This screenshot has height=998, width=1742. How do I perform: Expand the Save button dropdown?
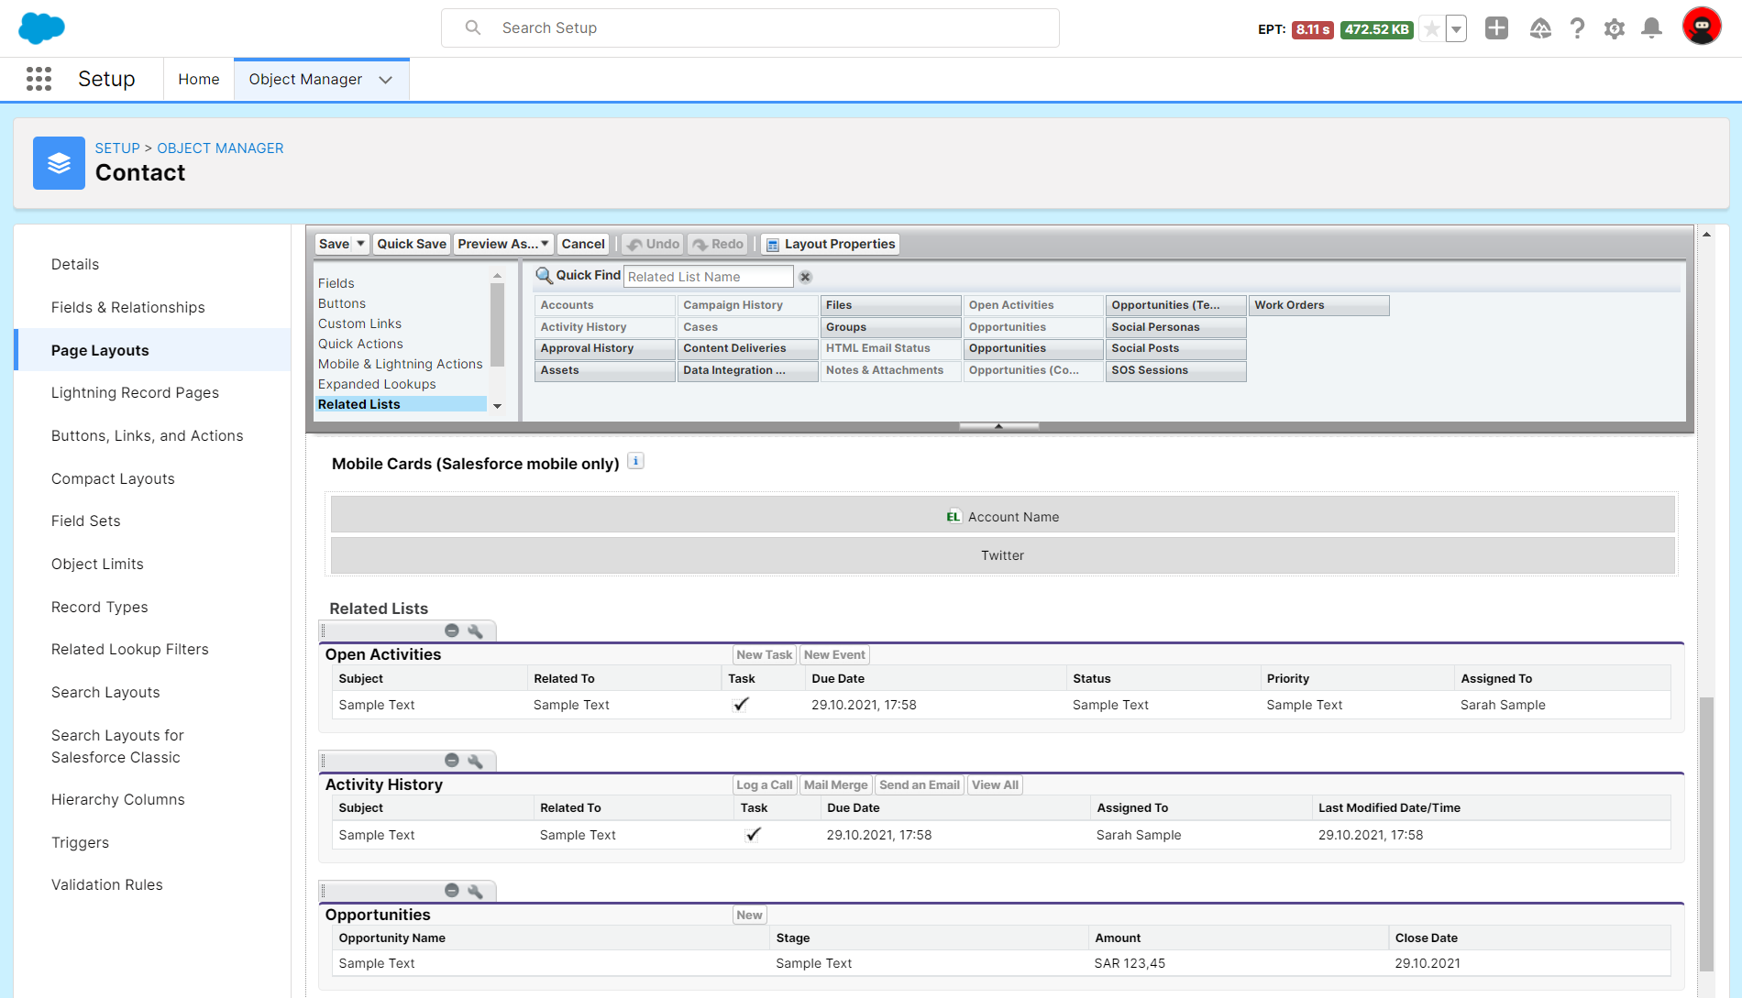(x=360, y=244)
